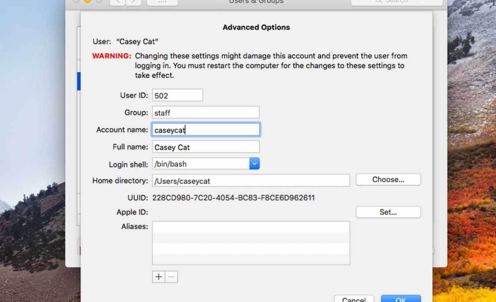Click the User ID field containing 502

pos(178,96)
